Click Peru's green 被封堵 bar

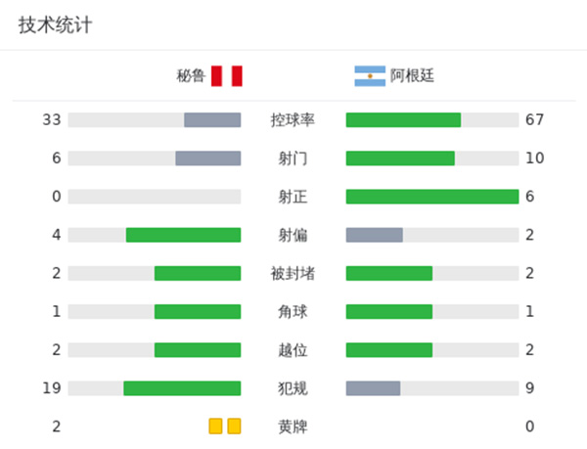tap(198, 273)
